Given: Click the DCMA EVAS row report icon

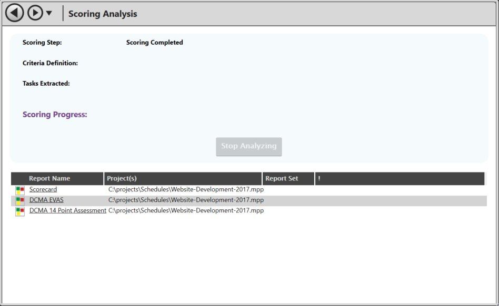Looking at the screenshot, I should coord(20,200).
